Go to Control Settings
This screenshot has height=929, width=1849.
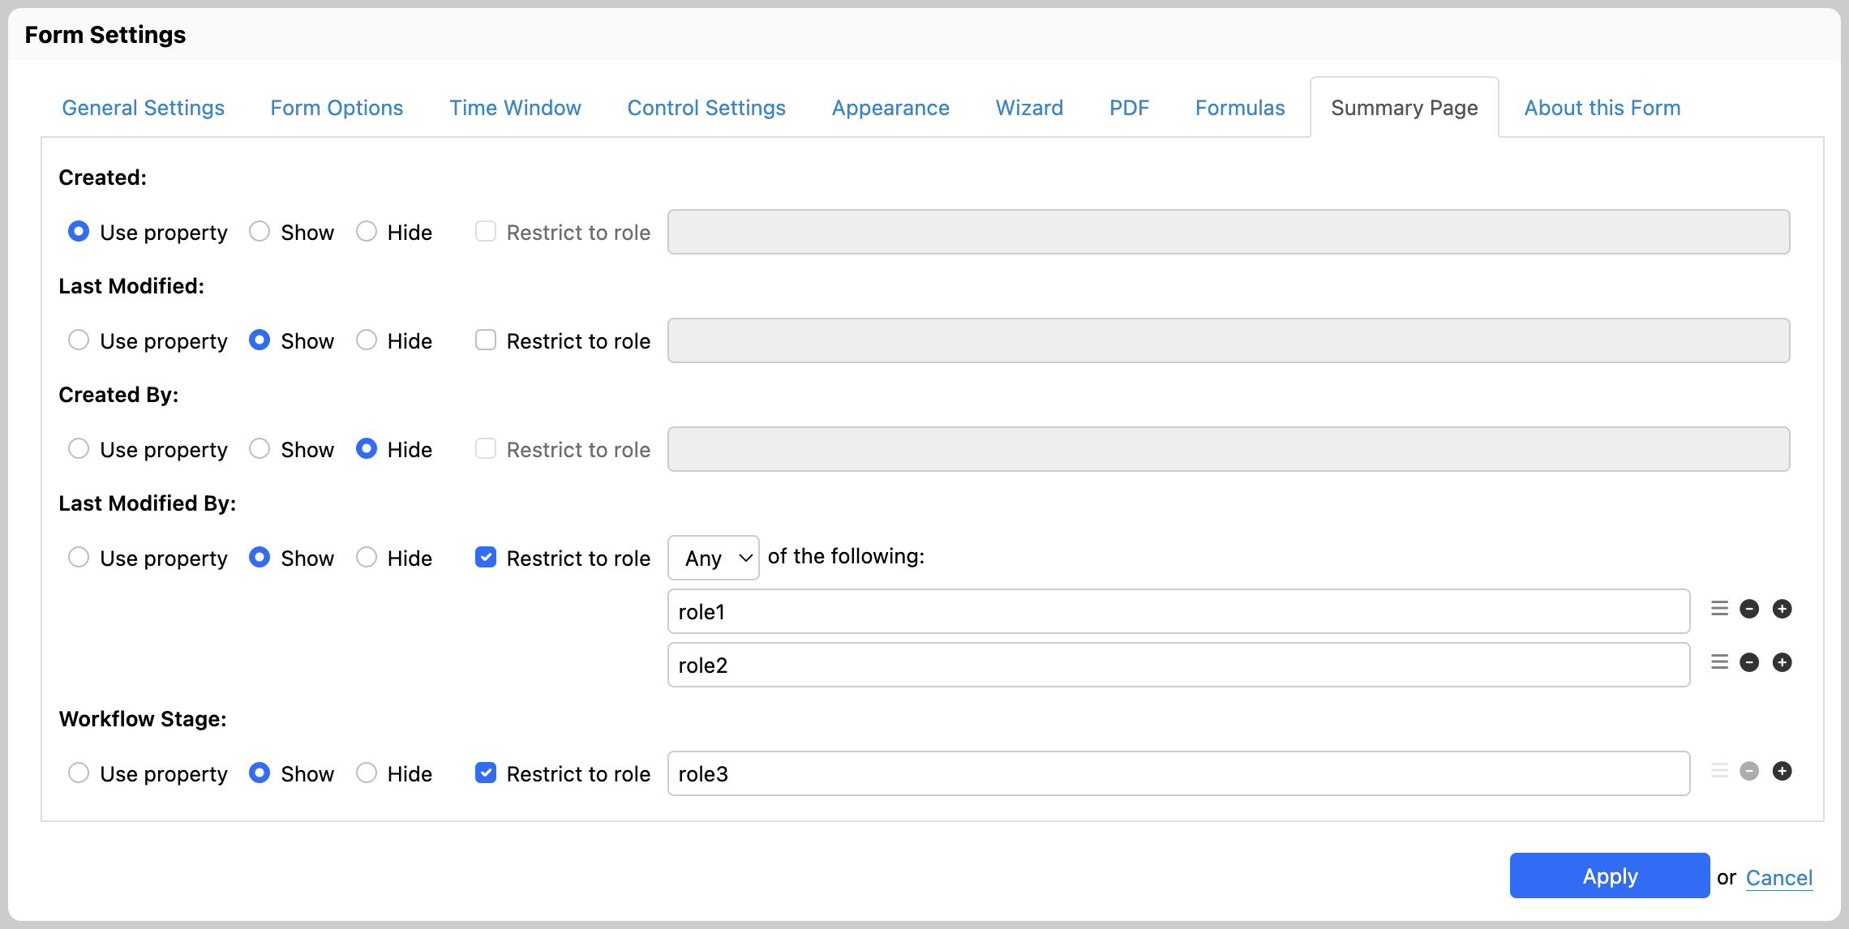point(706,107)
